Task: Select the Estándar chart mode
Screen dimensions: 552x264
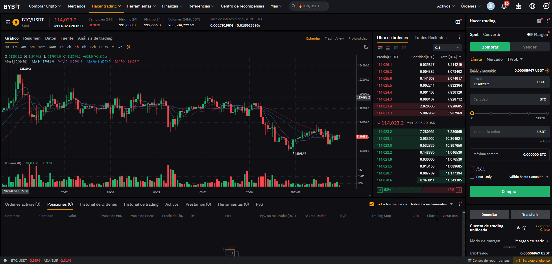Action: 313,38
